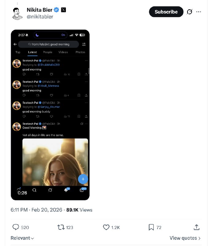The image size is (211, 246).
Task: Like Nikita Bier's post with the heart
Action: pos(106,227)
